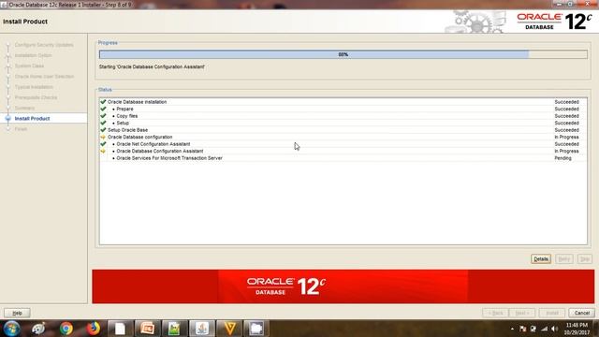The height and width of the screenshot is (337, 599).
Task: Open Google Chrome from taskbar
Action: click(x=66, y=329)
